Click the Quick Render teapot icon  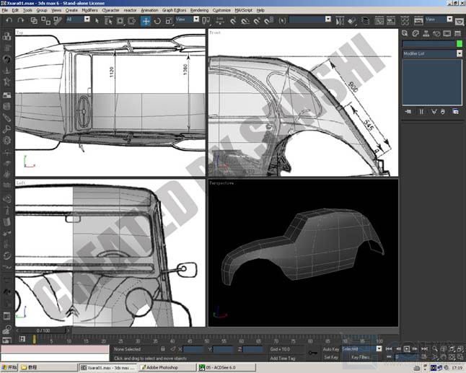(x=460, y=22)
